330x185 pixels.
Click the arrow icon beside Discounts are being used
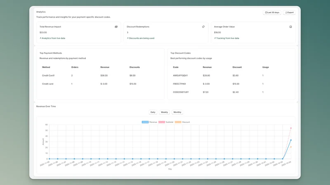127,38
